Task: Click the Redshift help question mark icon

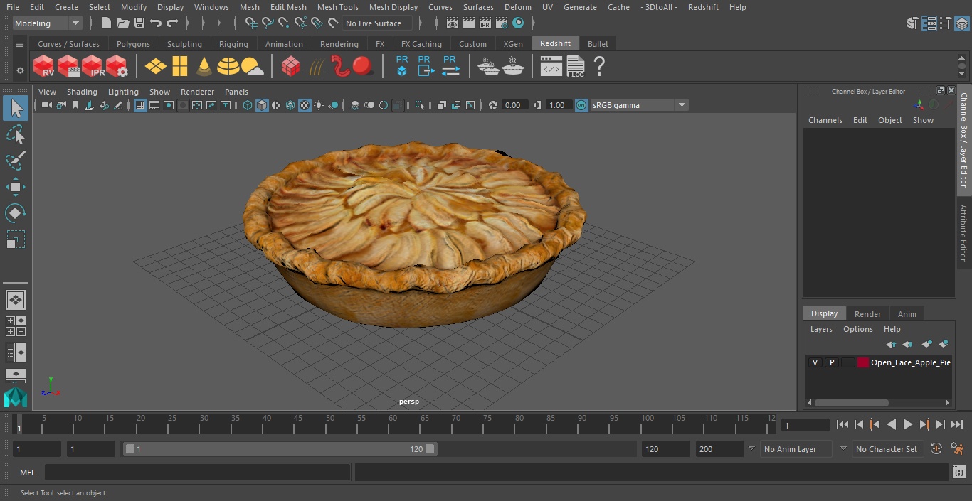Action: pyautogui.click(x=599, y=67)
